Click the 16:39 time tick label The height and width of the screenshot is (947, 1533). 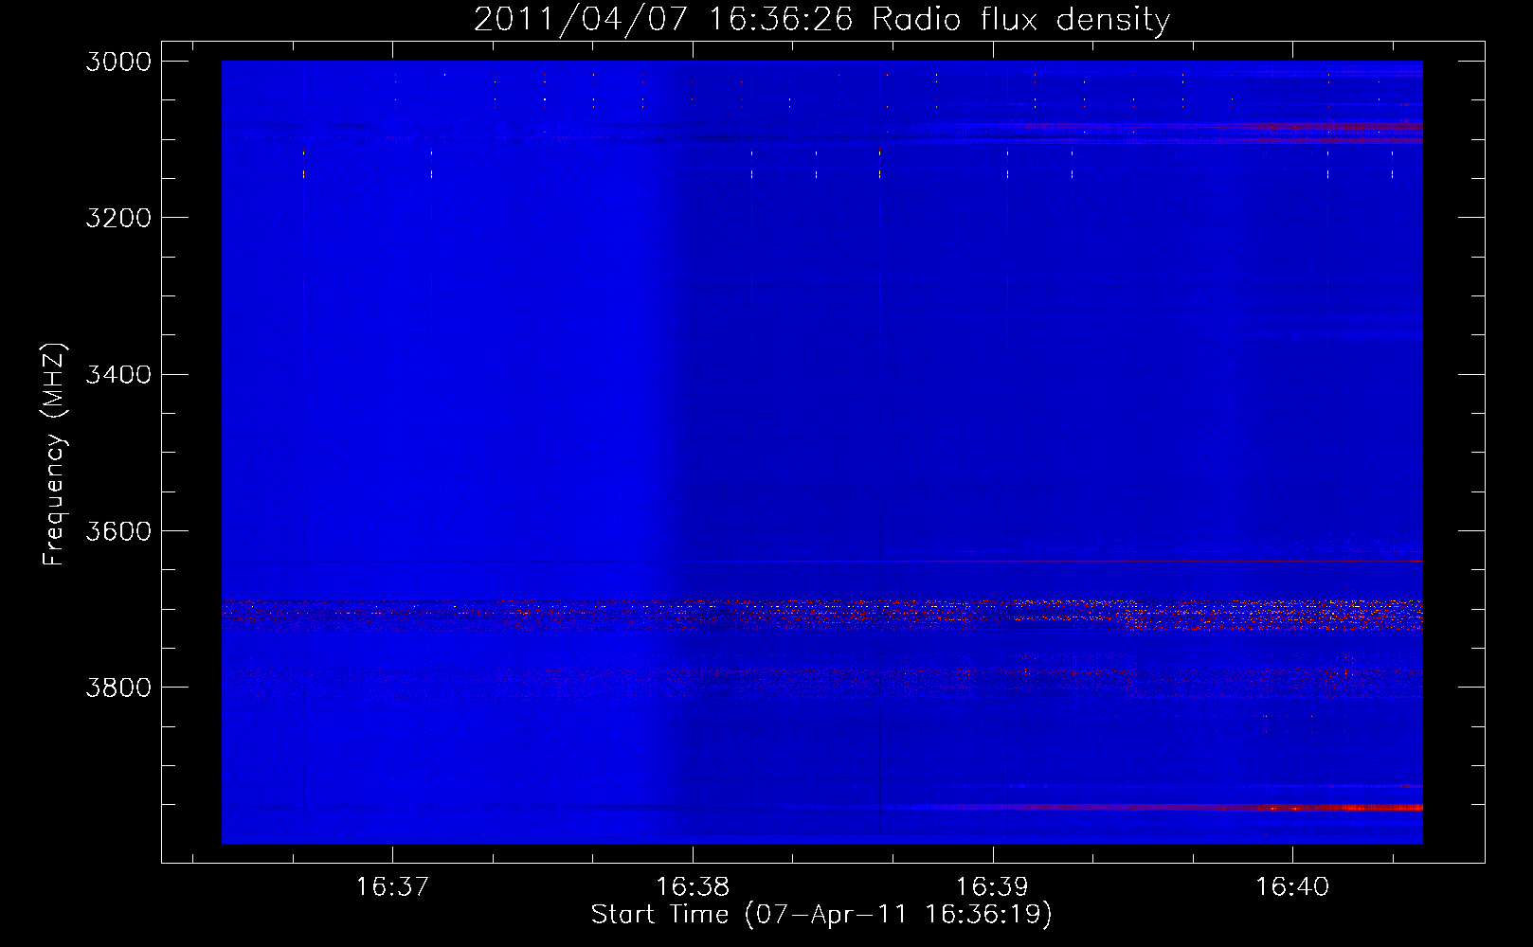993,886
